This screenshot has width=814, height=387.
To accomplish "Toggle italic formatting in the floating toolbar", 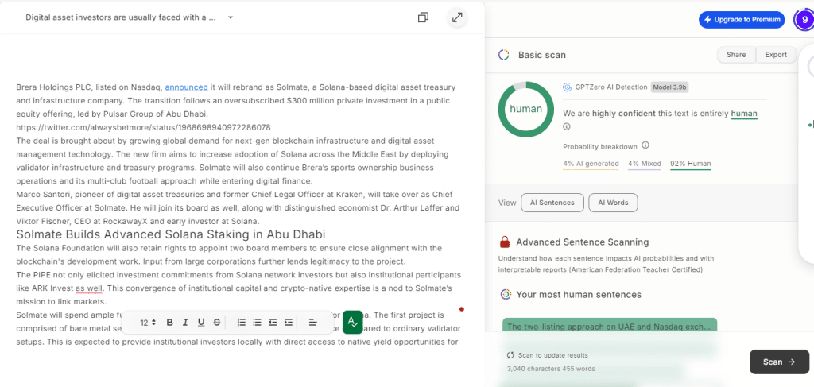I will (x=185, y=323).
